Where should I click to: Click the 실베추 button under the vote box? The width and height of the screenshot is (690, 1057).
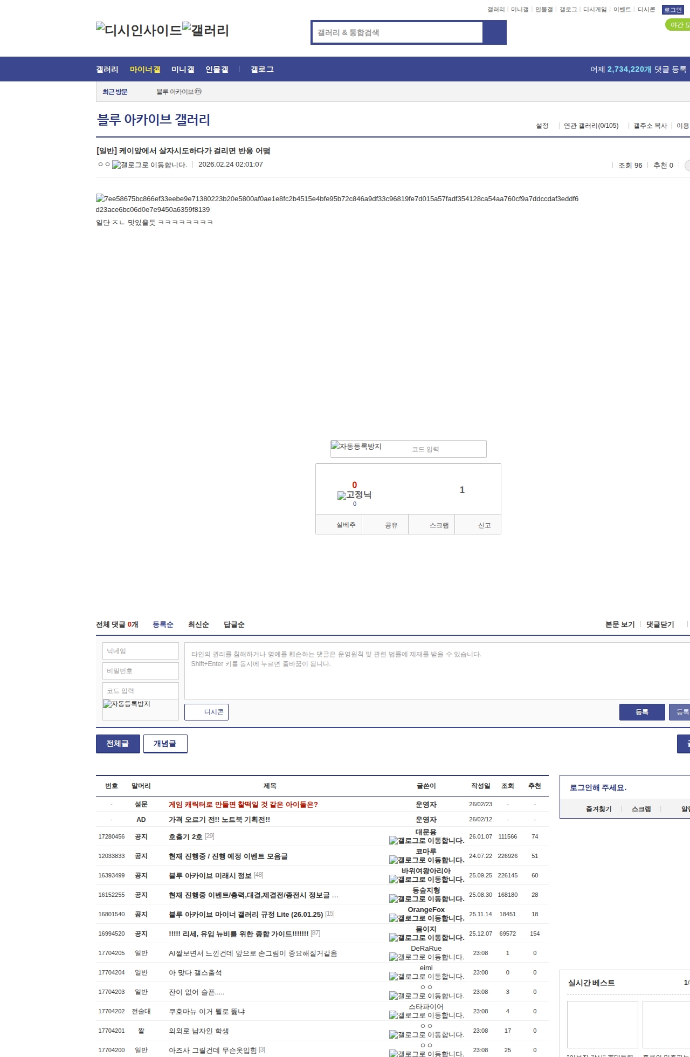(346, 525)
